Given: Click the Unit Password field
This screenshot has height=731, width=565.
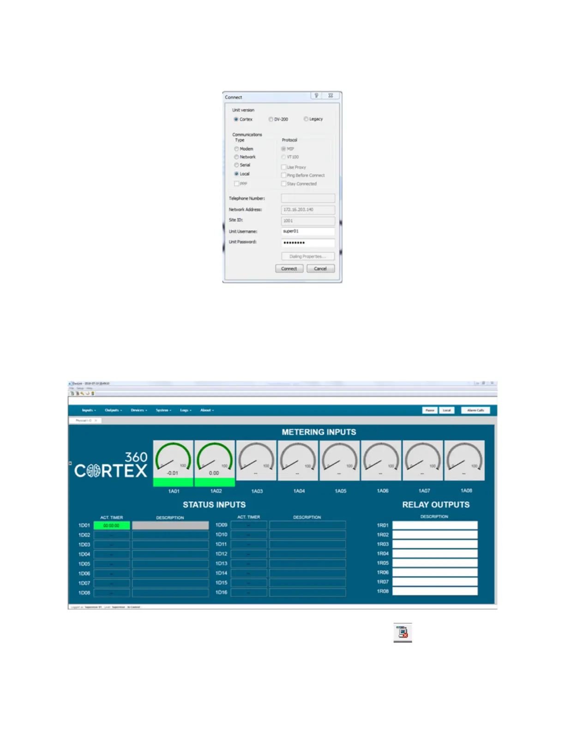Looking at the screenshot, I should pos(308,243).
